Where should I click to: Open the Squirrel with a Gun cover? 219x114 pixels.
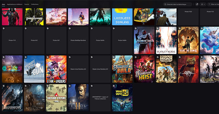[34, 69]
